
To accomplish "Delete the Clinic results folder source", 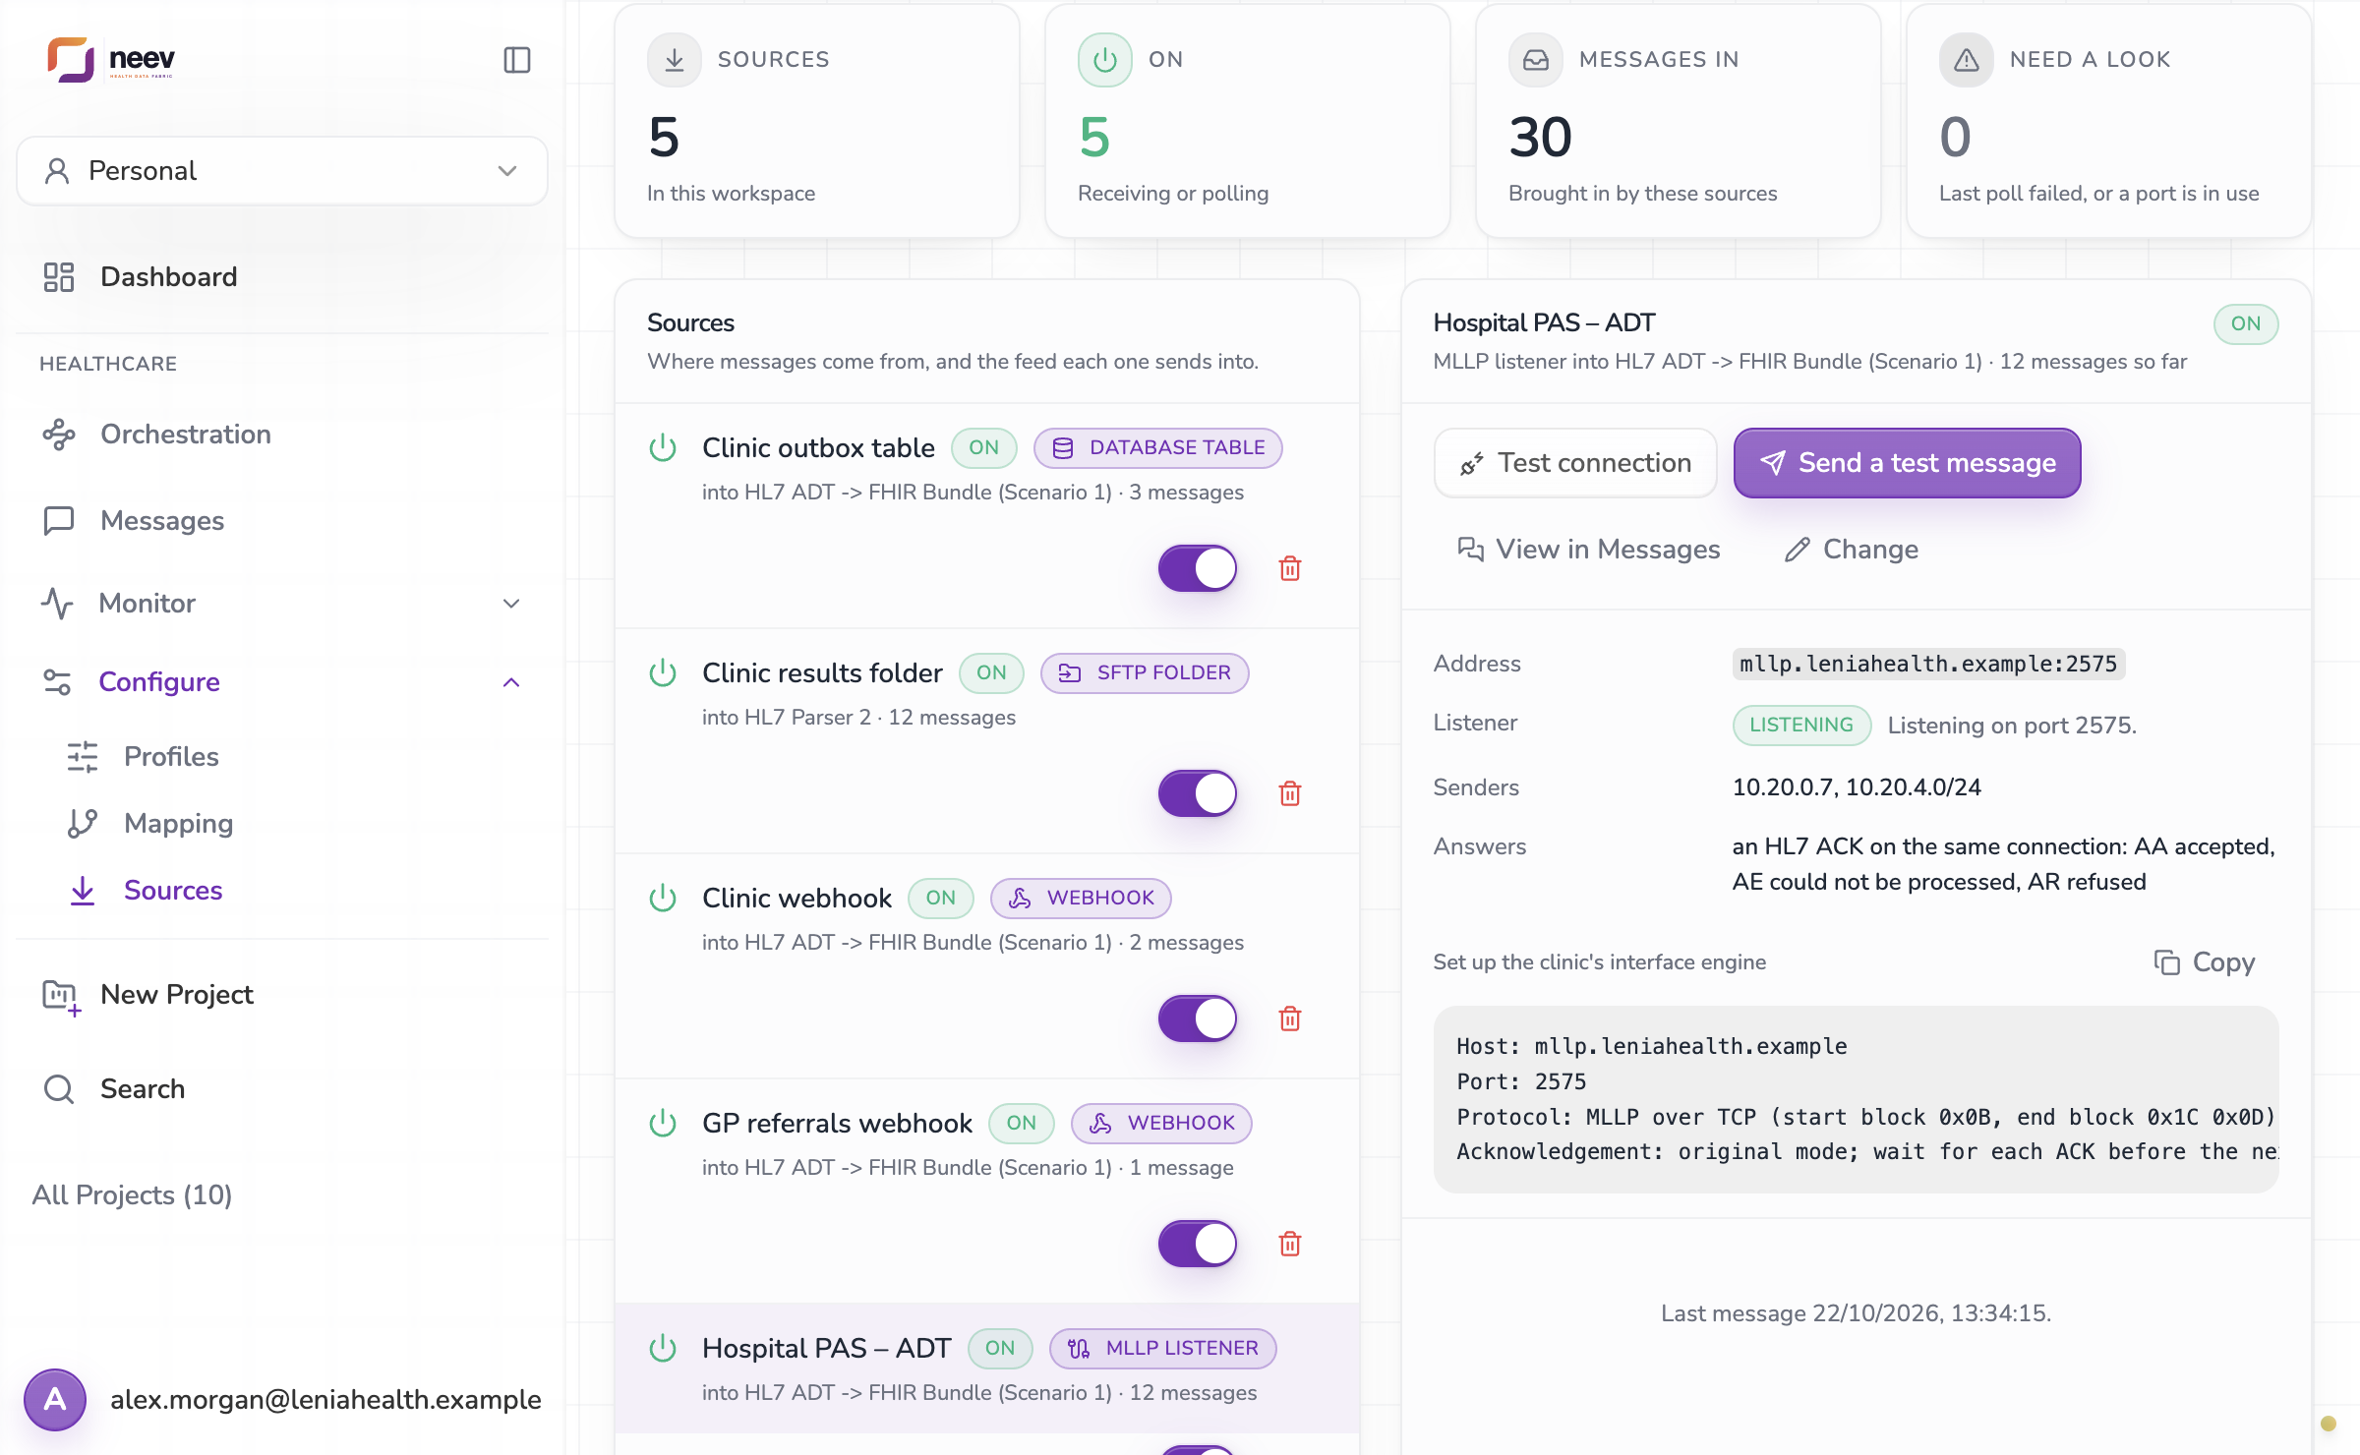I will [1290, 793].
